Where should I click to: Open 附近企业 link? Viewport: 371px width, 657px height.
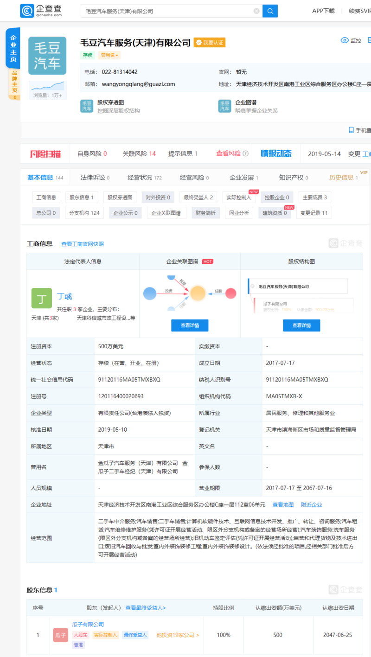tap(311, 504)
